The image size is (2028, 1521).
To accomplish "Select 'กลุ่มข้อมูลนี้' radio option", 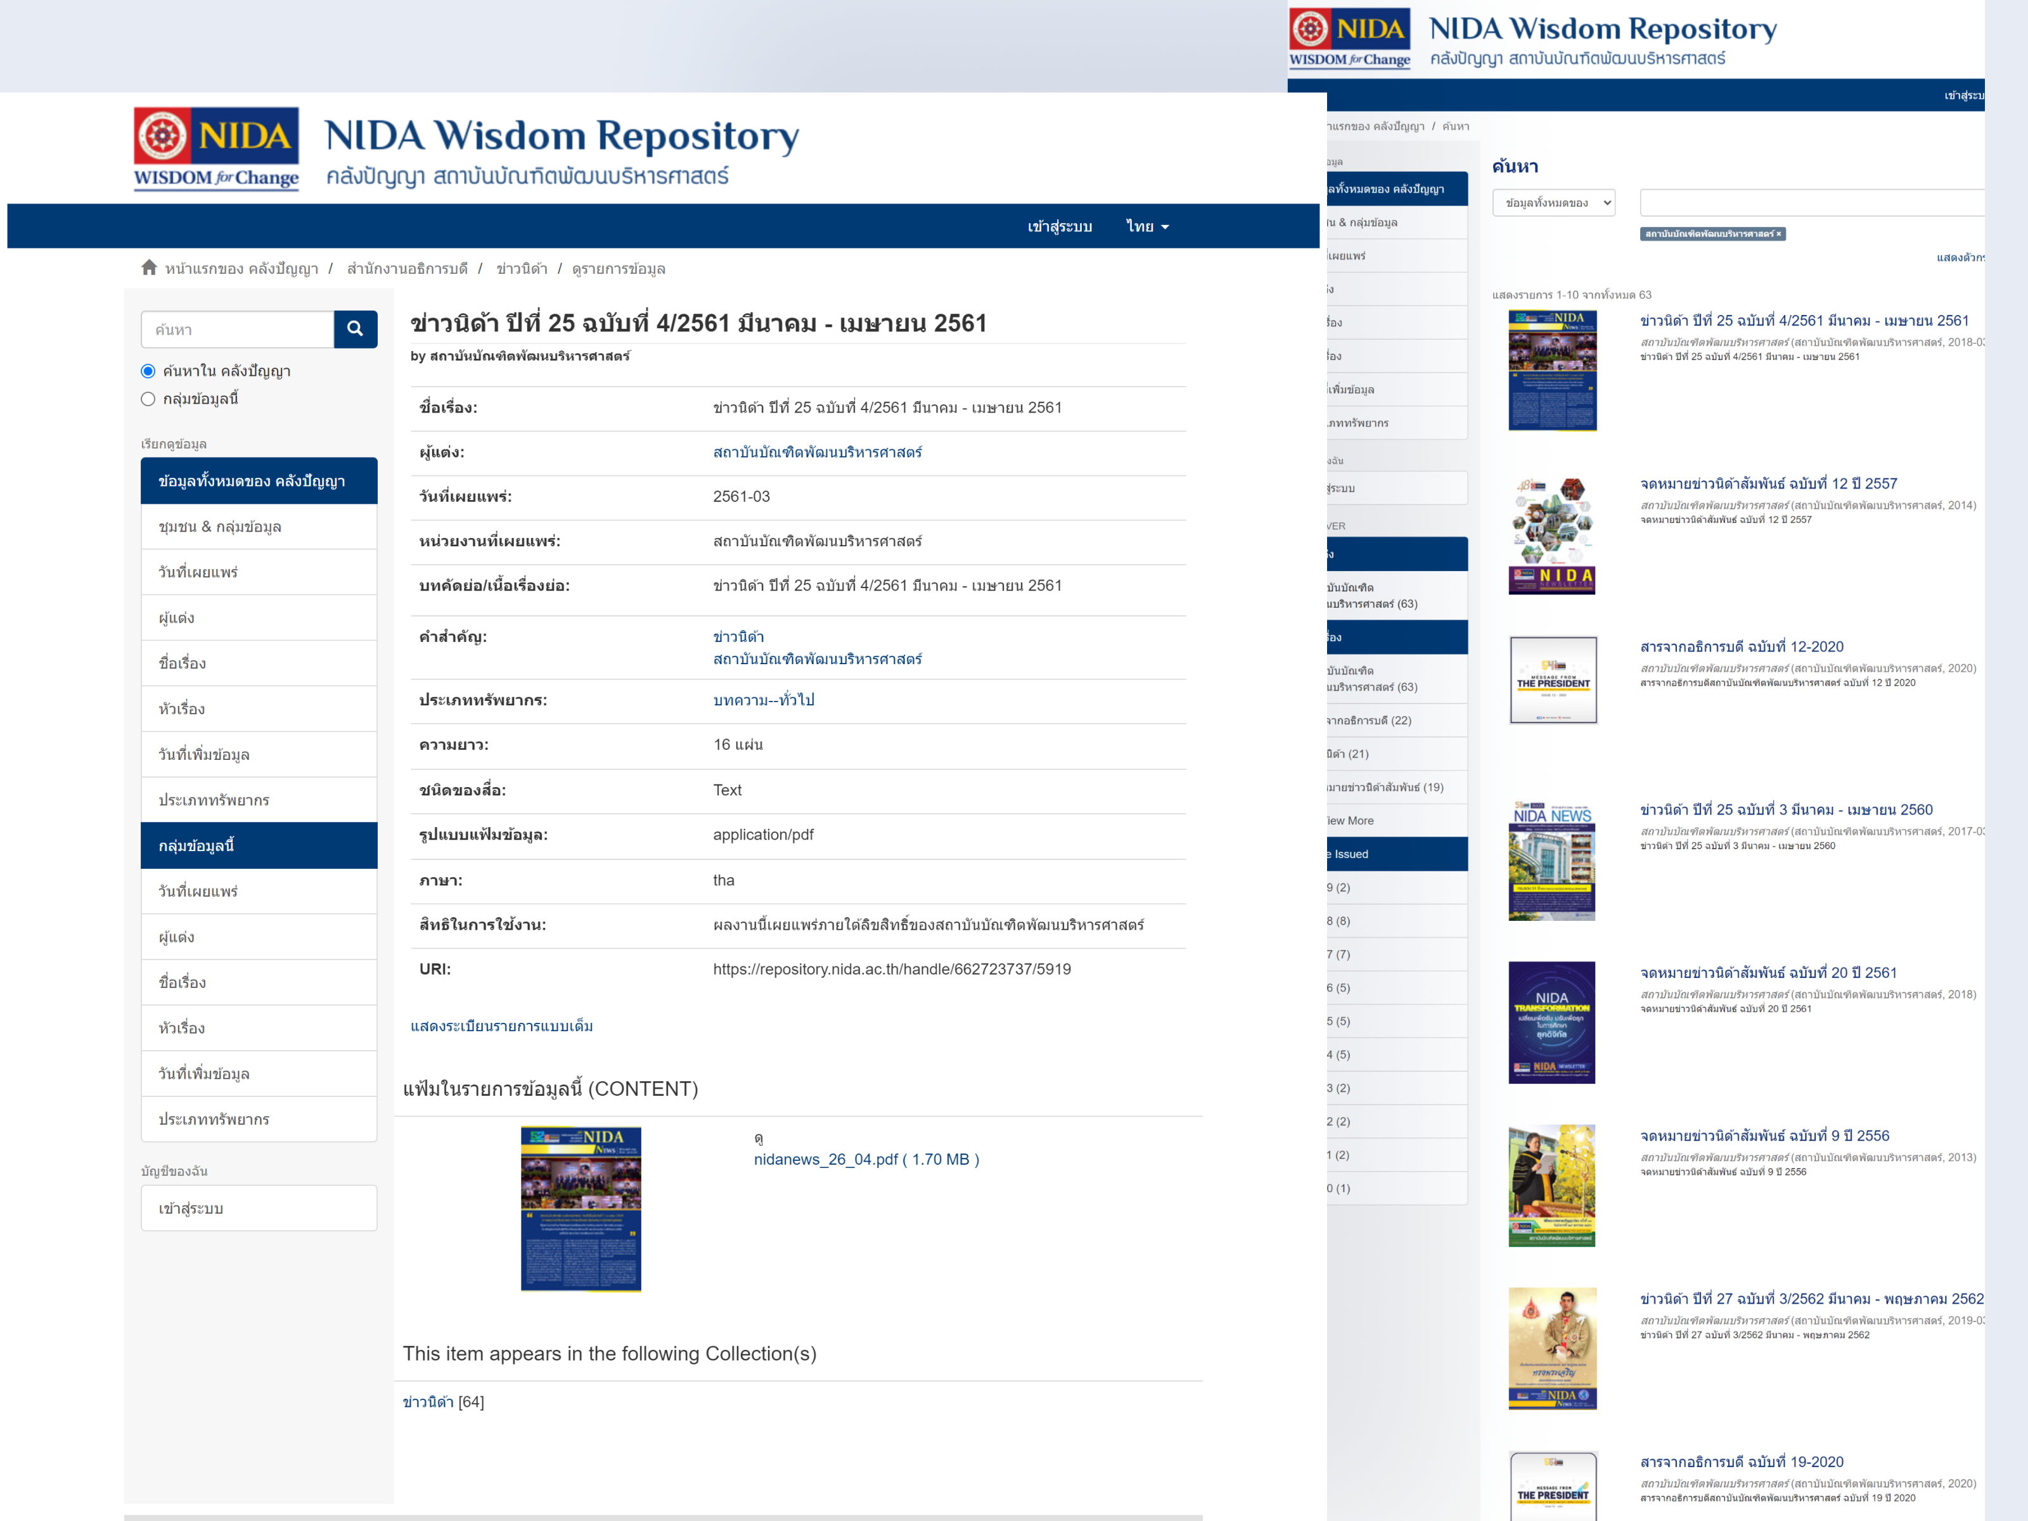I will click(x=148, y=399).
